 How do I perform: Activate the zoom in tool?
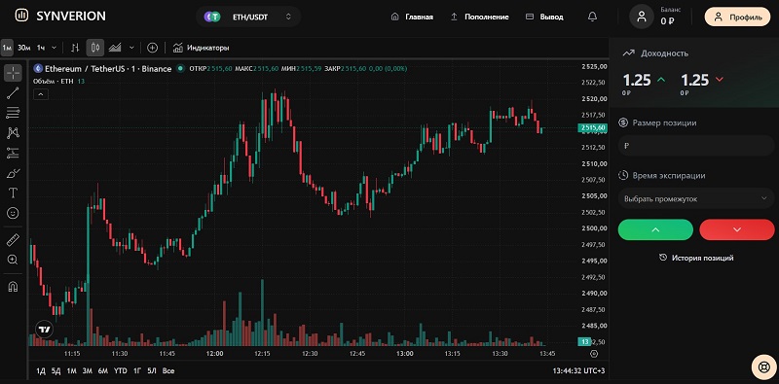(14, 260)
